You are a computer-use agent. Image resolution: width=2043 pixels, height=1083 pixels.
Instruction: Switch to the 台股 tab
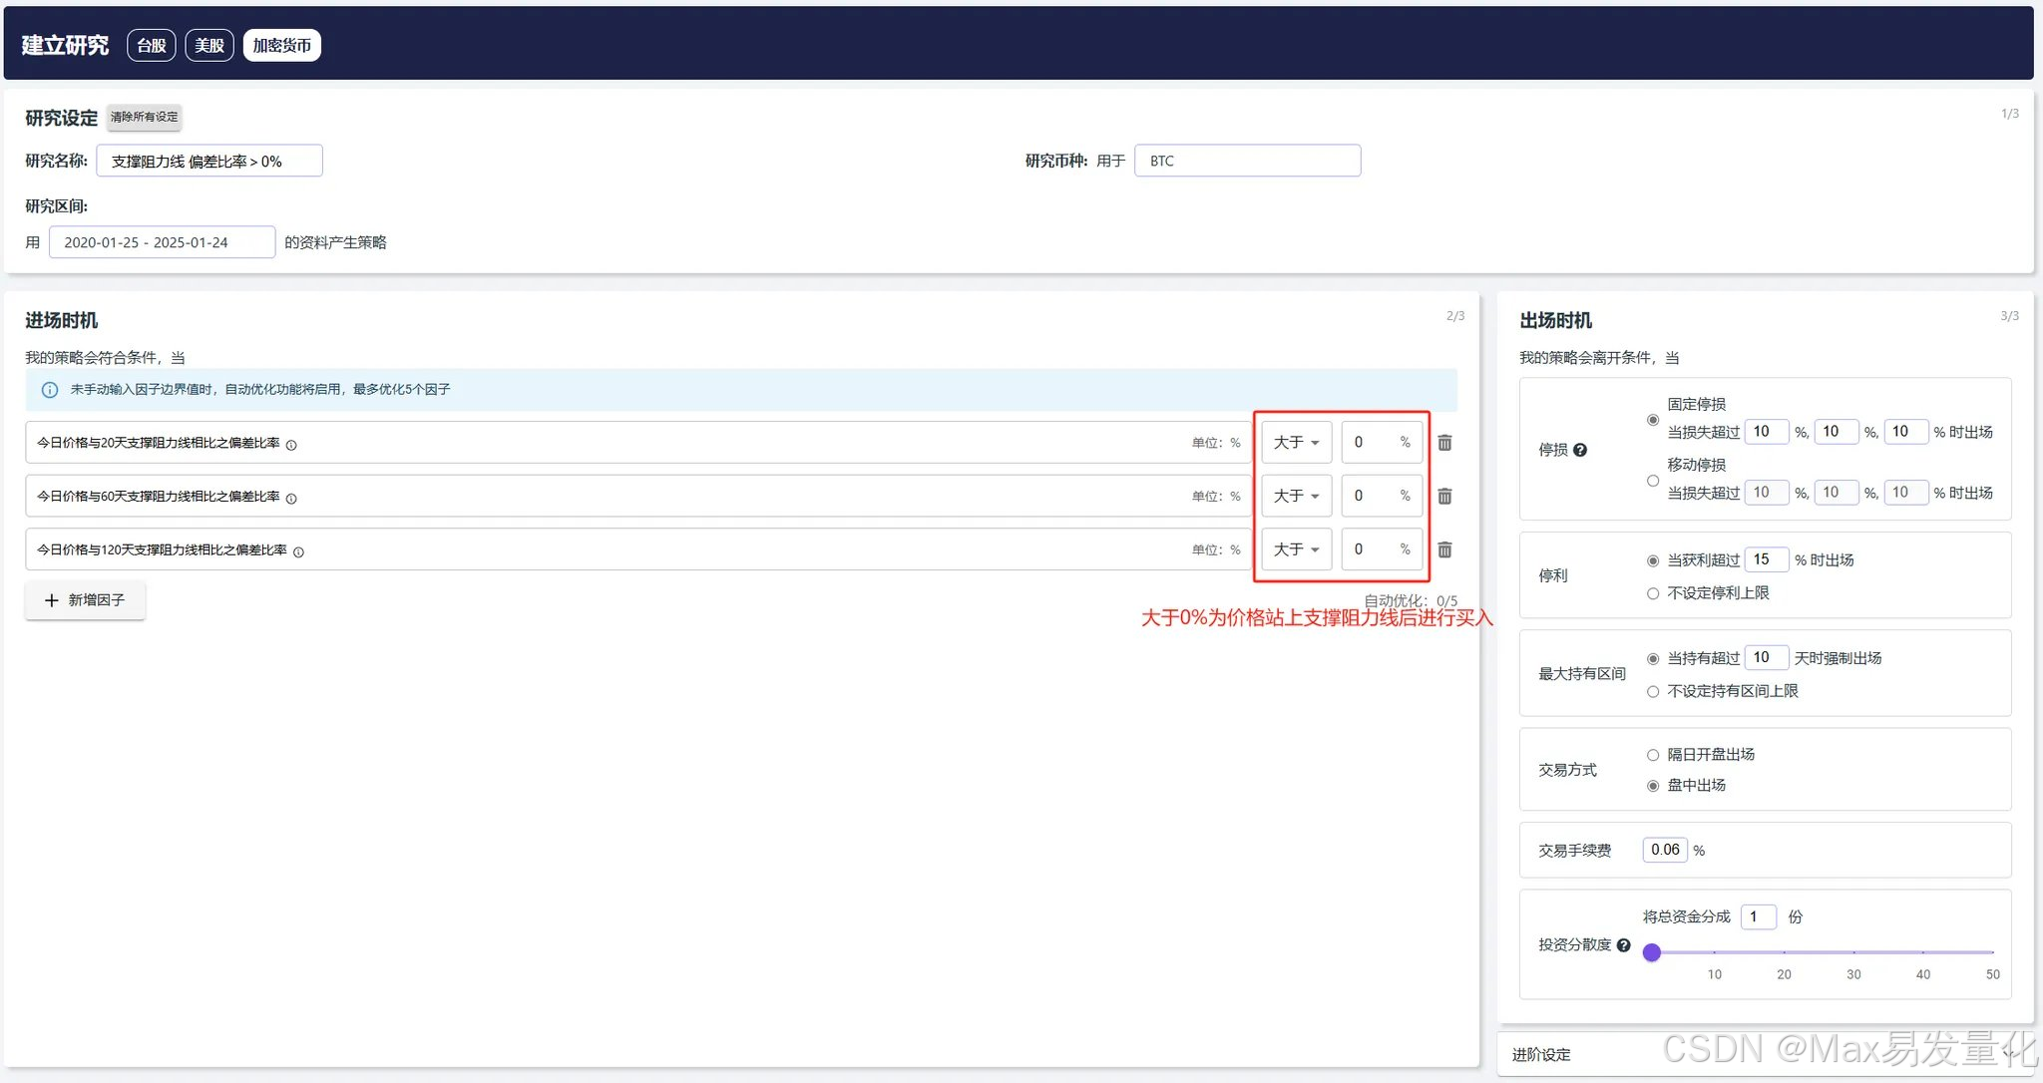[x=152, y=45]
